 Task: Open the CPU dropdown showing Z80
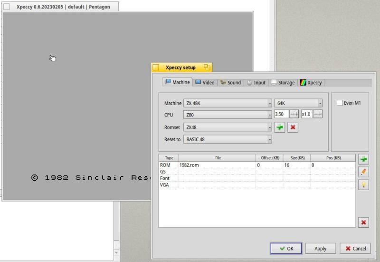(x=228, y=115)
